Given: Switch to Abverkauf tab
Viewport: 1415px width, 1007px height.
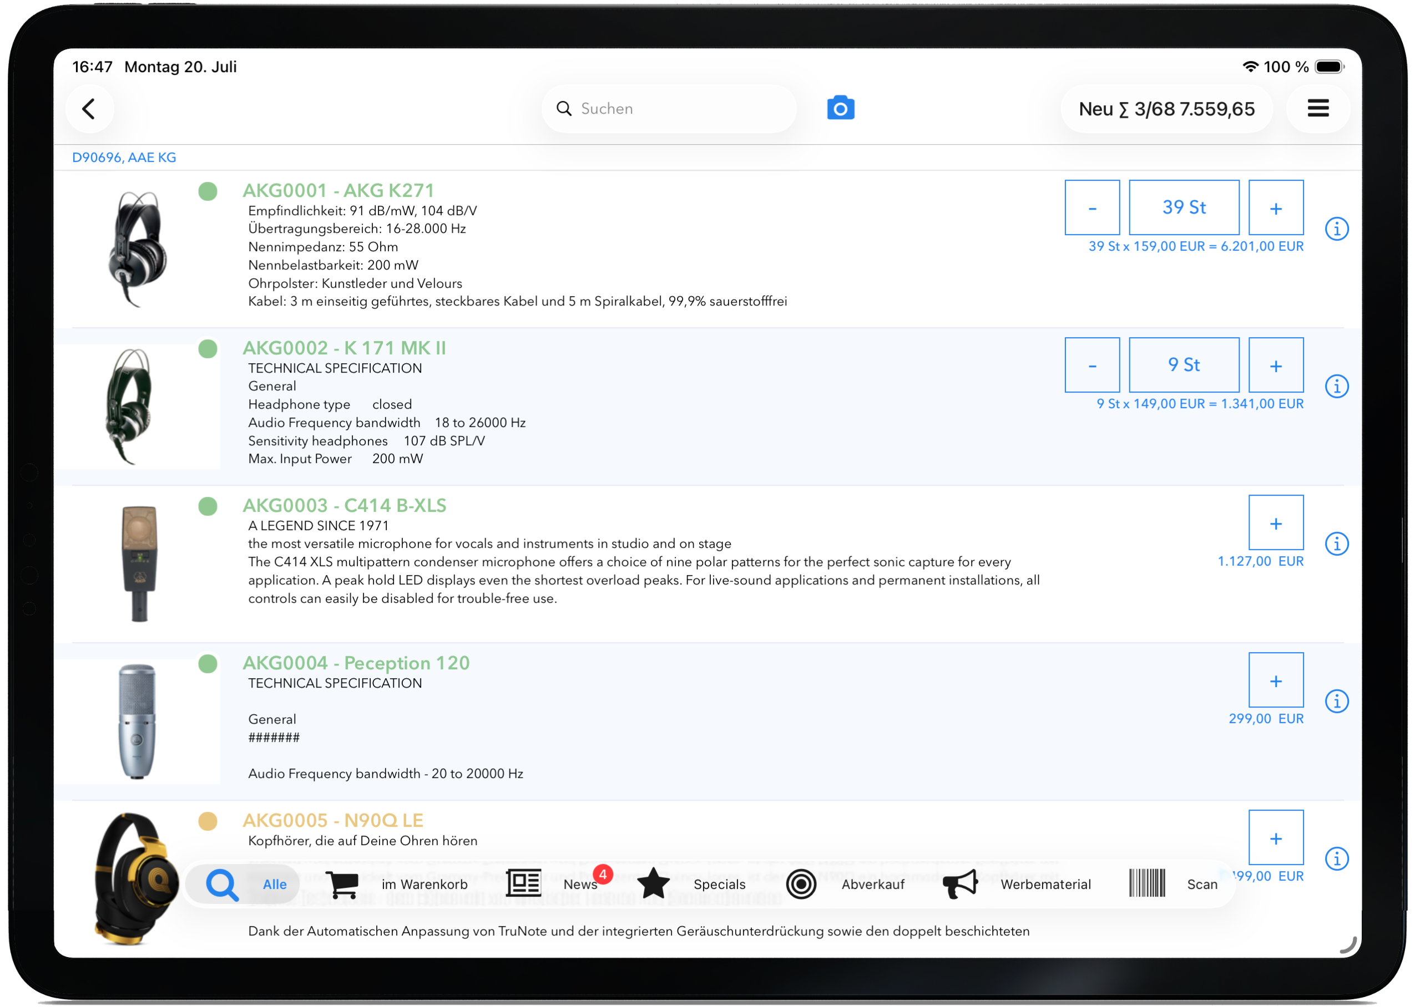Looking at the screenshot, I should pyautogui.click(x=873, y=884).
